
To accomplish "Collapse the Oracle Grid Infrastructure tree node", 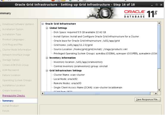I will pos(43,24).
